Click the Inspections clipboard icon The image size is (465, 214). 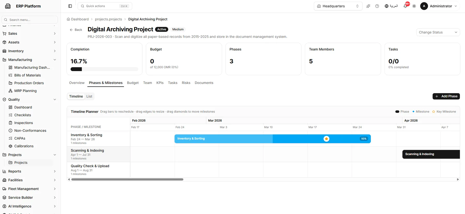point(11,123)
